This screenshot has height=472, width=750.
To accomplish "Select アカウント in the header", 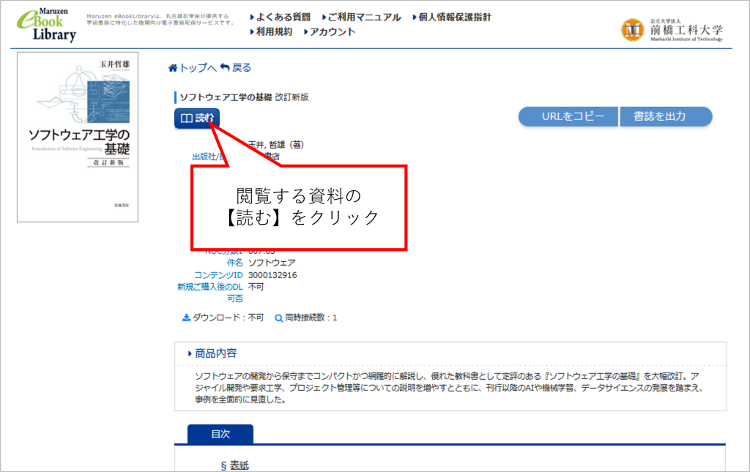I will pyautogui.click(x=332, y=31).
